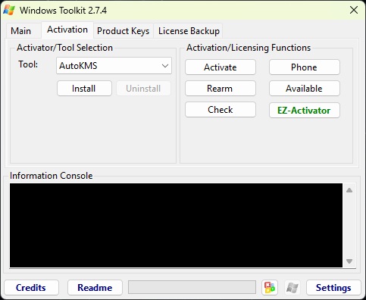Click the Install button
366x300 pixels.
[x=84, y=89]
